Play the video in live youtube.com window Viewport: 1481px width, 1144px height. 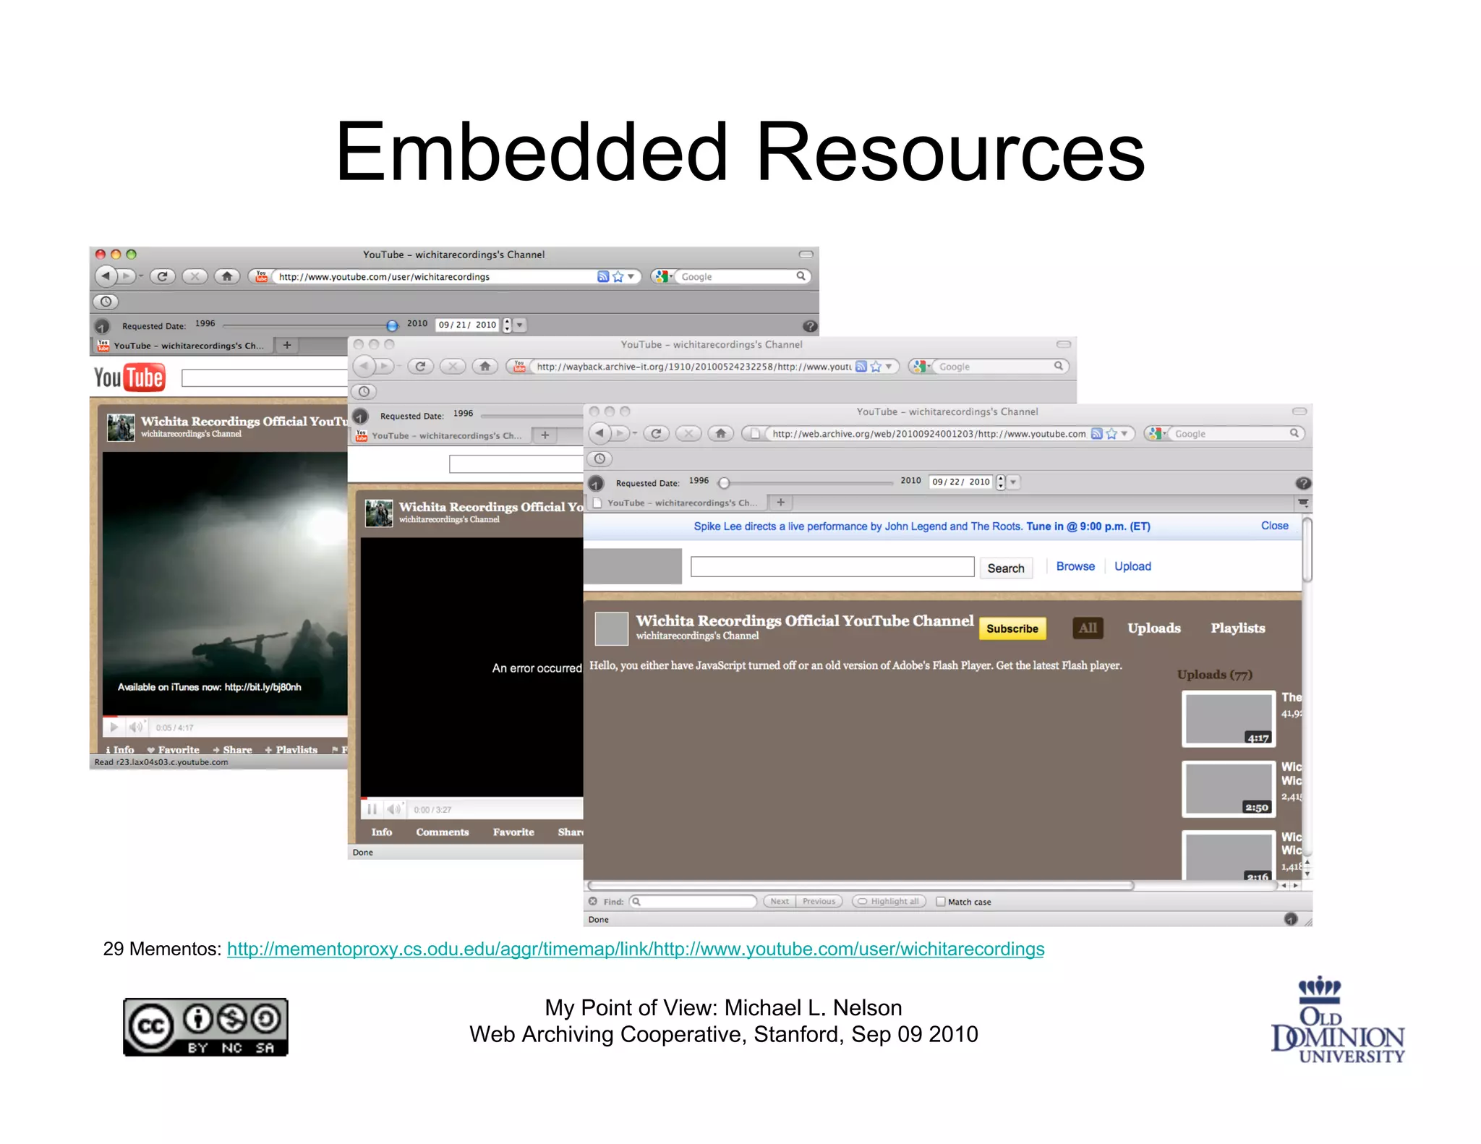tap(114, 727)
